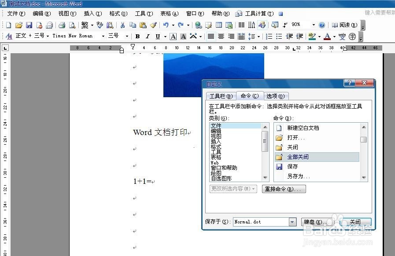The image size is (395, 256).
Task: Toggle justified text alignment
Action: point(211,37)
